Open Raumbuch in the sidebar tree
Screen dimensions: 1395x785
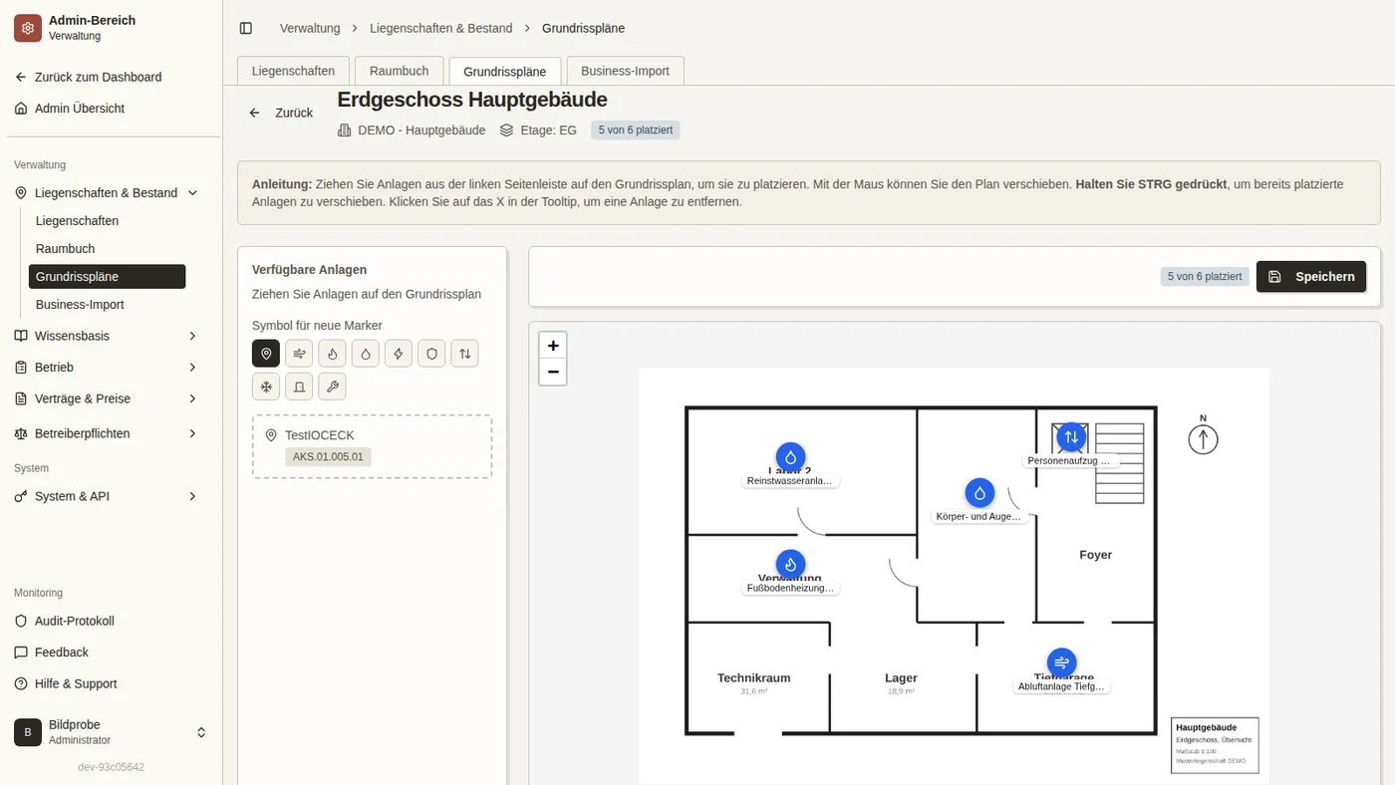tap(107, 249)
